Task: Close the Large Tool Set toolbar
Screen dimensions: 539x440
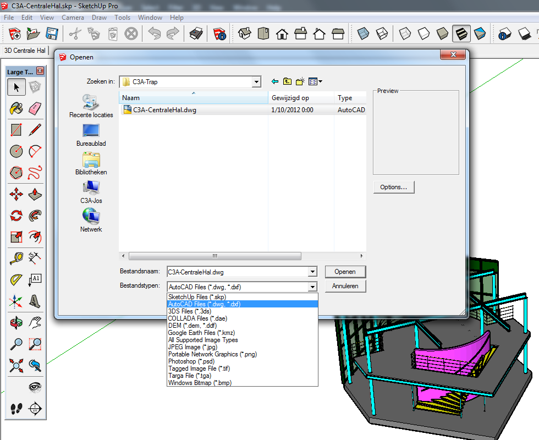Action: click(40, 71)
